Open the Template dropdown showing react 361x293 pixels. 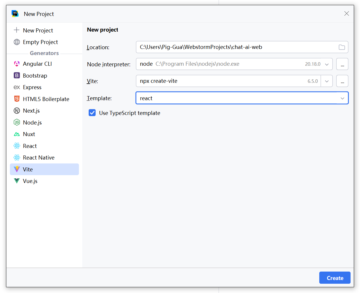(242, 98)
